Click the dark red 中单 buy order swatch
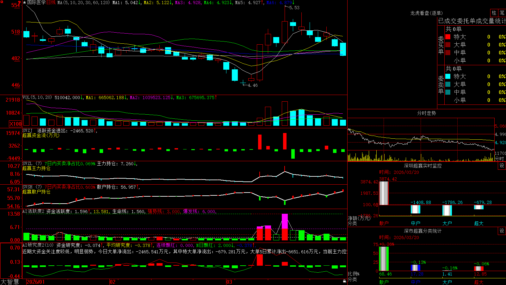Viewport: 506px width, 285px height. pos(448,53)
